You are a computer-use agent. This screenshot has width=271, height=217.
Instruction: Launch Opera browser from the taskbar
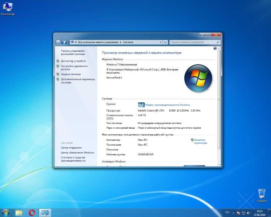[32, 213]
